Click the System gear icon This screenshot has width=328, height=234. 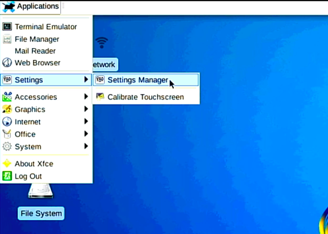pos(7,147)
